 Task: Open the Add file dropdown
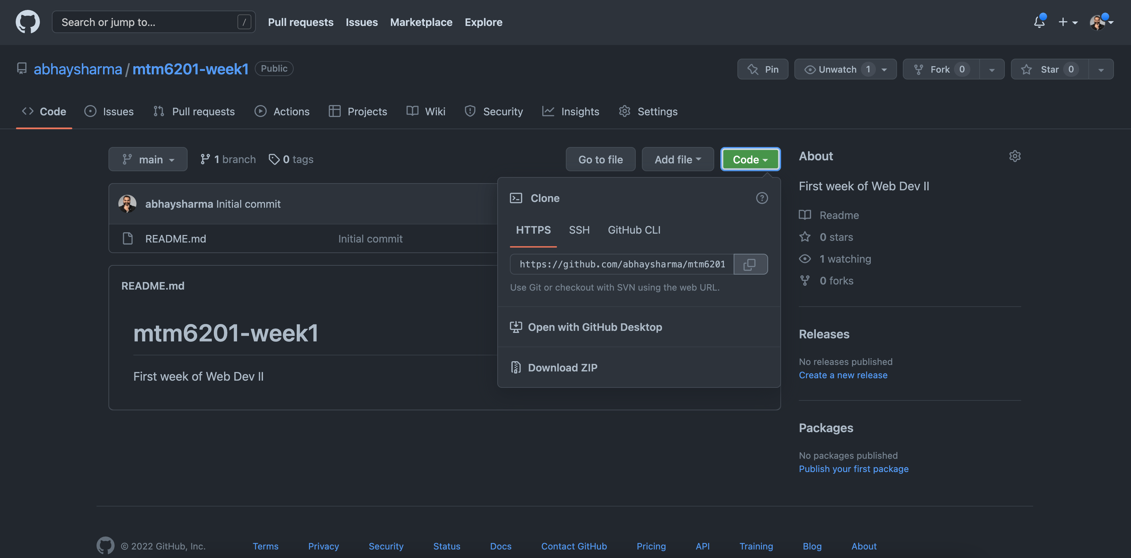pos(677,159)
